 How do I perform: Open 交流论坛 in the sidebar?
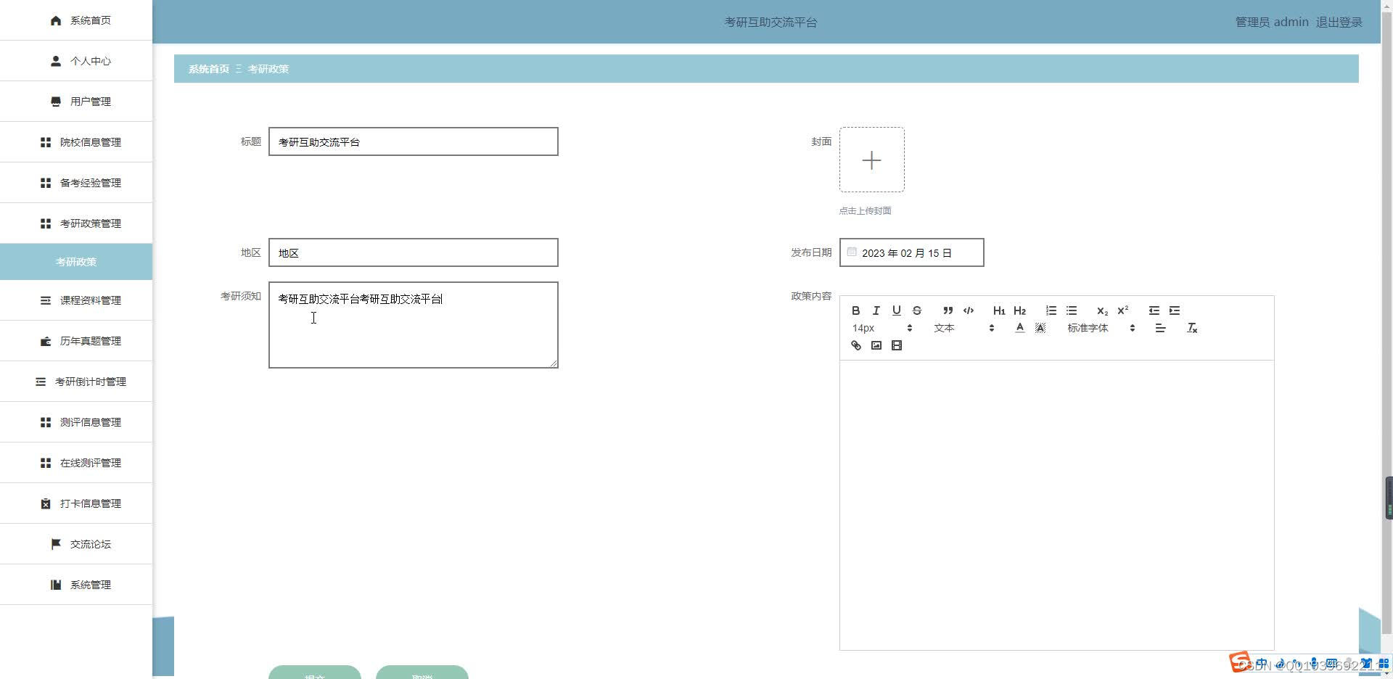76,544
